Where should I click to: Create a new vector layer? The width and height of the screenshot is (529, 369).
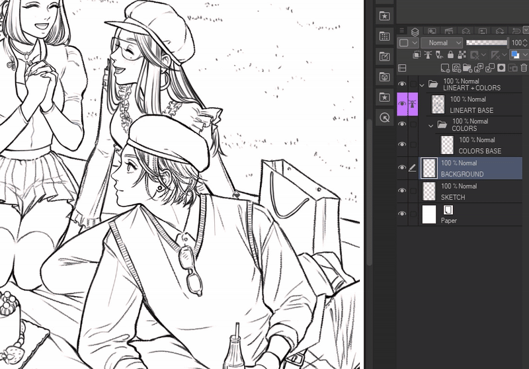click(x=456, y=68)
